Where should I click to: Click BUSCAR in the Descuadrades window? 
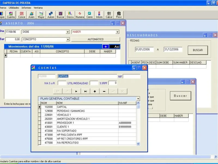tap(198, 50)
